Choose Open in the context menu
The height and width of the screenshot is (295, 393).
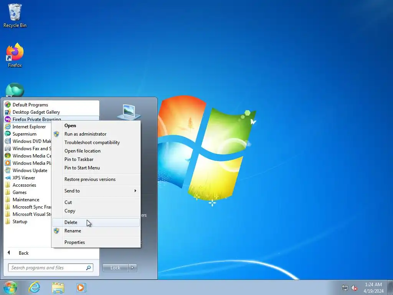[x=96, y=126]
